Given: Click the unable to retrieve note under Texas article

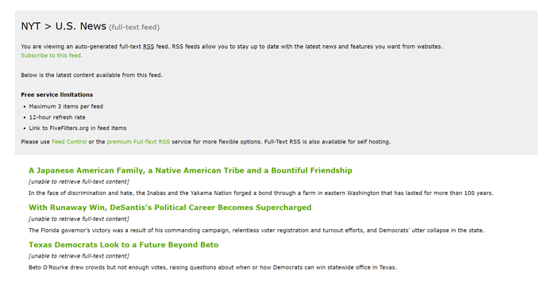Looking at the screenshot, I should click(x=79, y=256).
